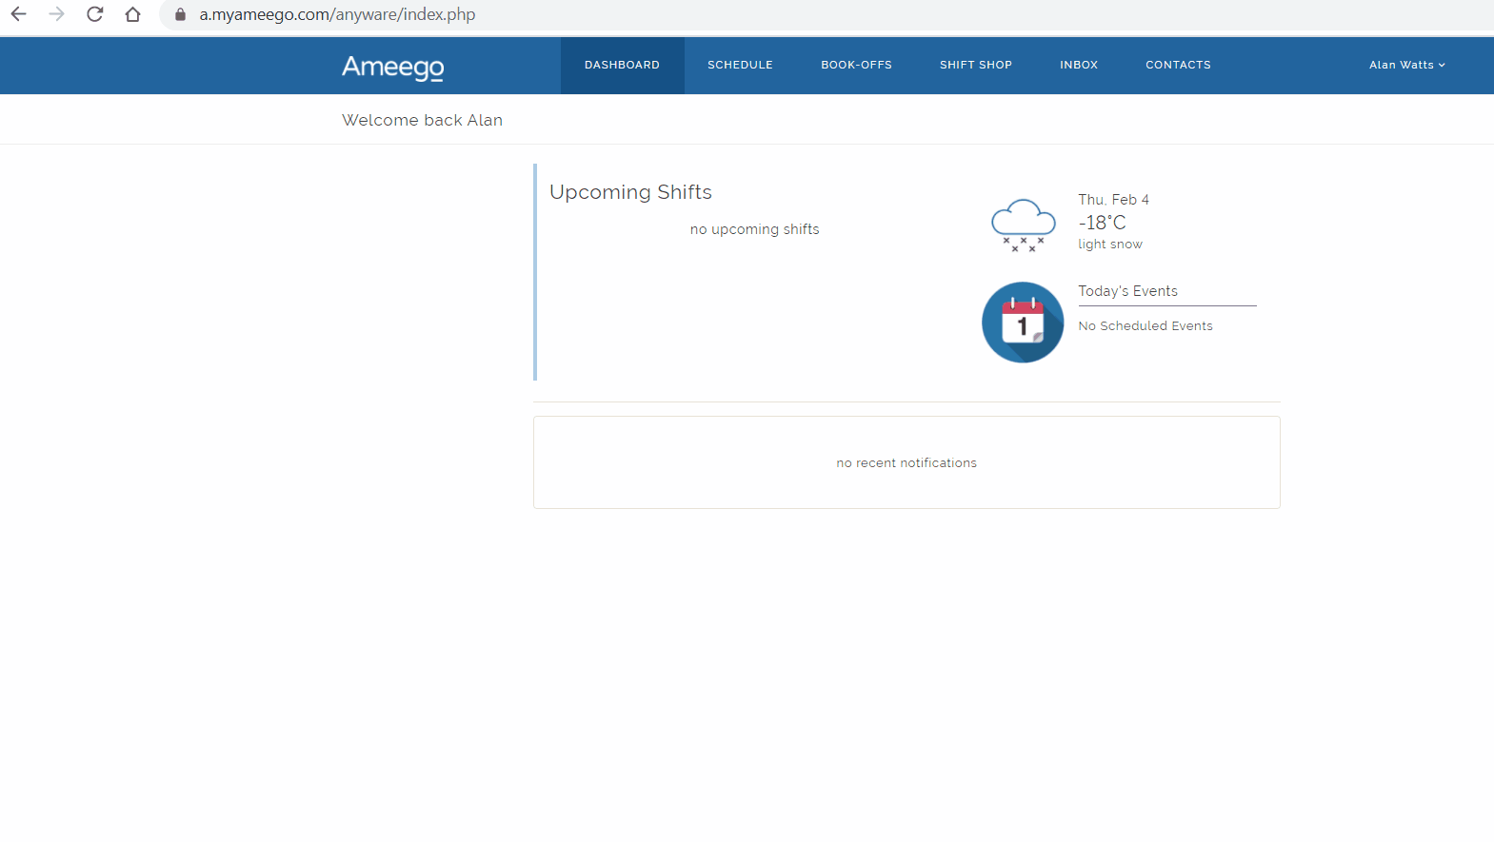1494x842 pixels.
Task: Click the no recent notifications box
Action: [906, 462]
